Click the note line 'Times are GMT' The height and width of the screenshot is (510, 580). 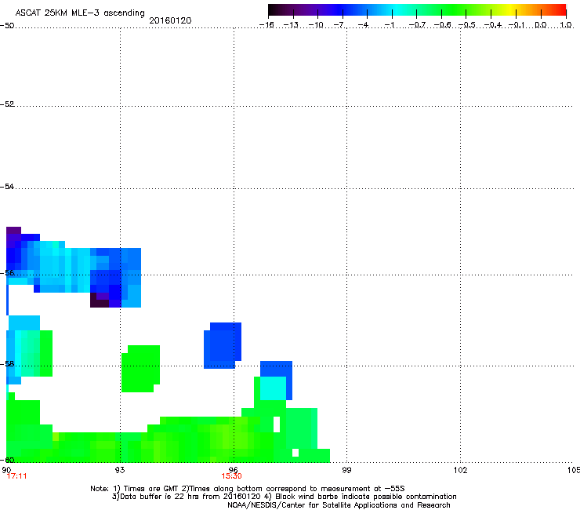pyautogui.click(x=248, y=489)
